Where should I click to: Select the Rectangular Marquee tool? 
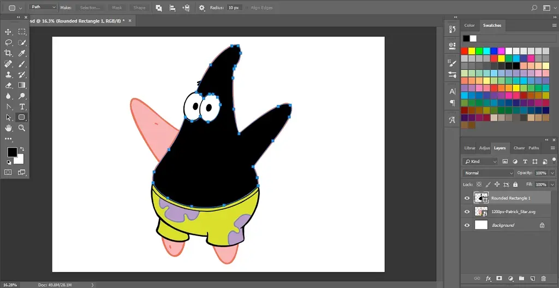(x=22, y=32)
